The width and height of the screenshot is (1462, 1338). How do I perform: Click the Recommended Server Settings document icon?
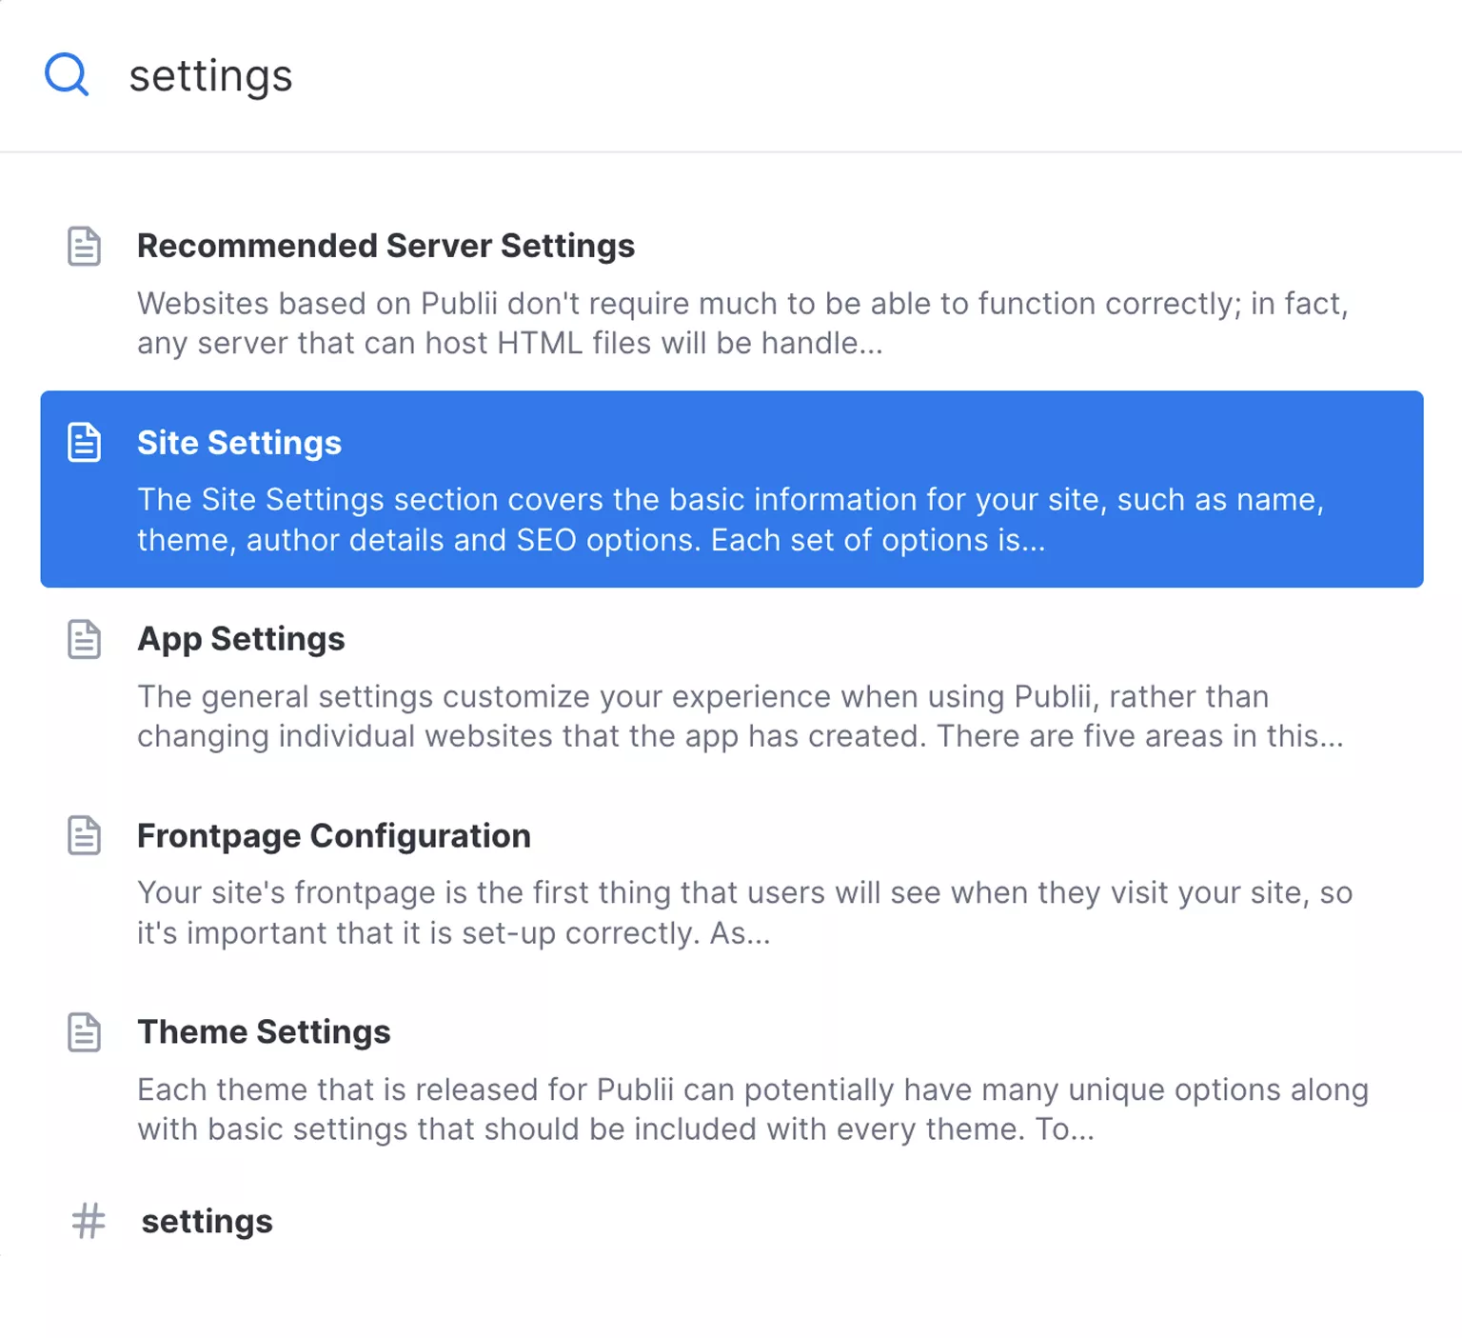pyautogui.click(x=85, y=247)
